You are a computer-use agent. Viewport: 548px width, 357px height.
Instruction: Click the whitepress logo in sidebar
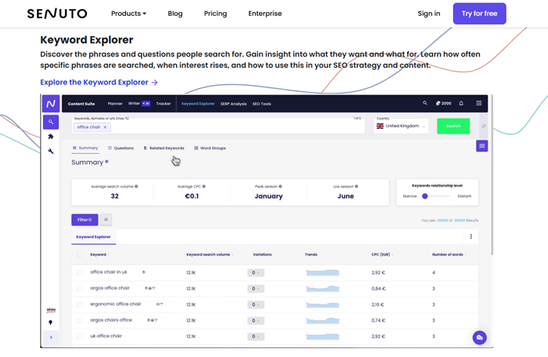pos(51,310)
